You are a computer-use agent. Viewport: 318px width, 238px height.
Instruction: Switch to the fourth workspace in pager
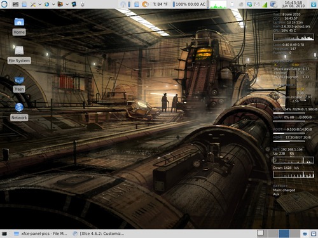click(x=295, y=234)
